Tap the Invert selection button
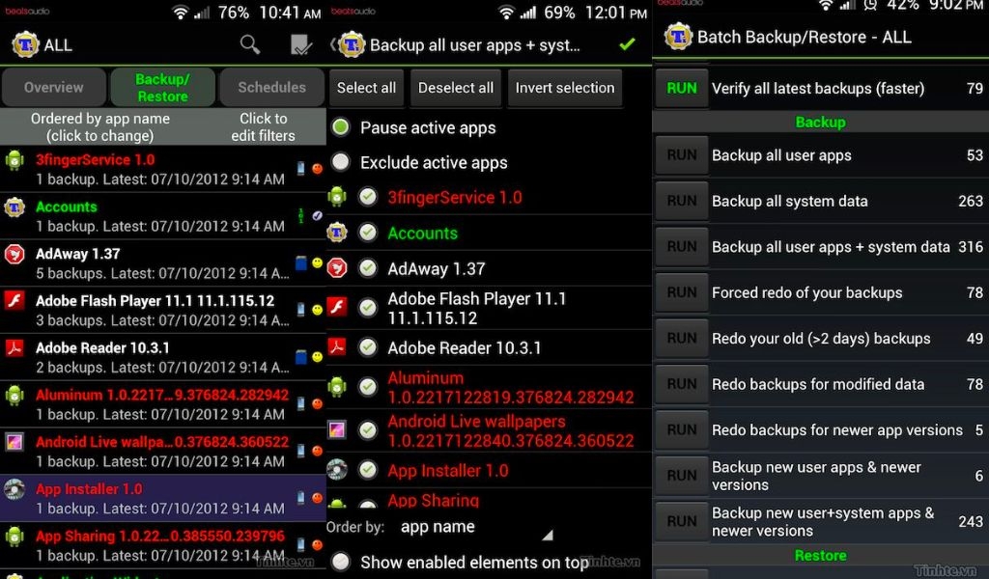Viewport: 989px width, 579px height. click(x=564, y=88)
